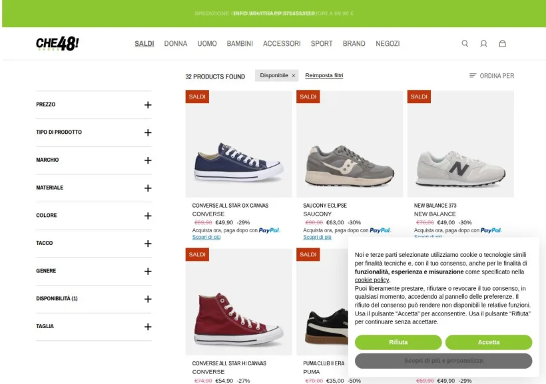This screenshot has height=384, width=546.
Task: Expand the Disponibilità (1) filter
Action: coord(94,299)
